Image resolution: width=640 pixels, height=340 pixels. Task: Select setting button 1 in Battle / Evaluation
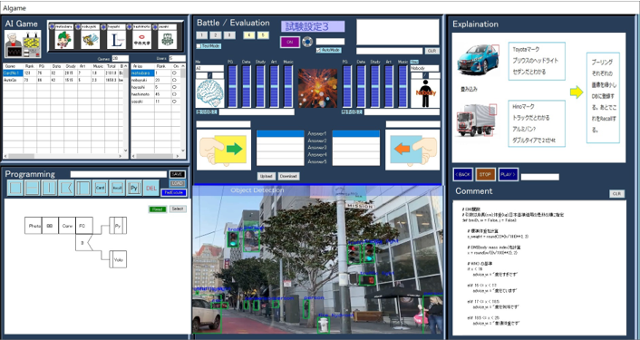click(x=202, y=35)
